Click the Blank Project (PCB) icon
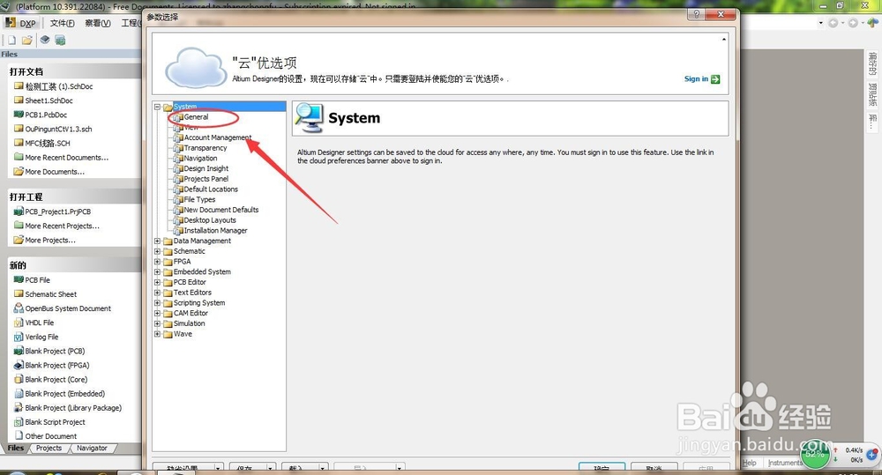 point(19,351)
